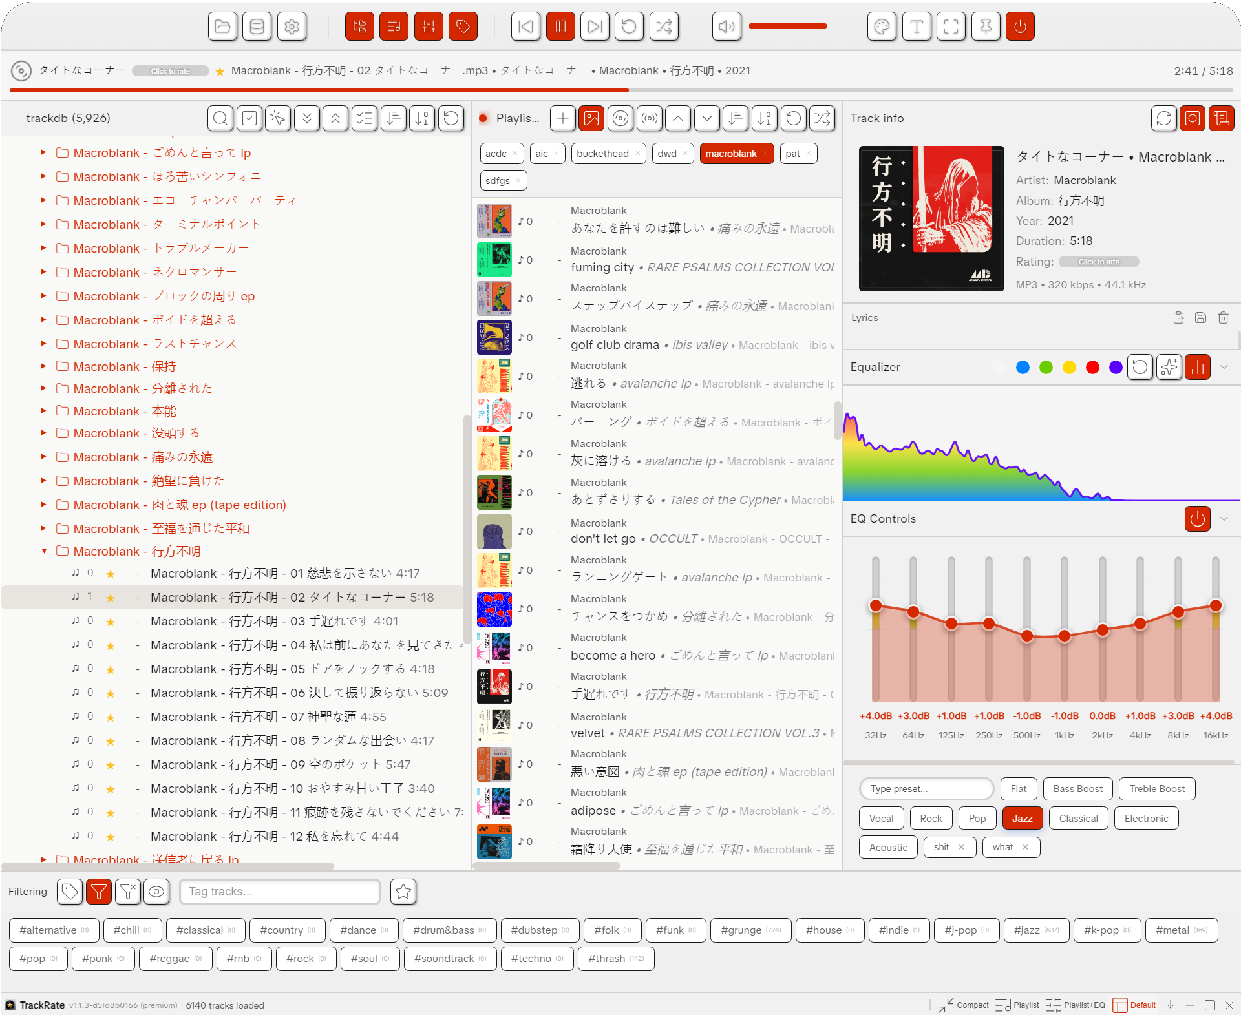Click the volume slider in the top bar
The width and height of the screenshot is (1241, 1015).
pos(788,26)
